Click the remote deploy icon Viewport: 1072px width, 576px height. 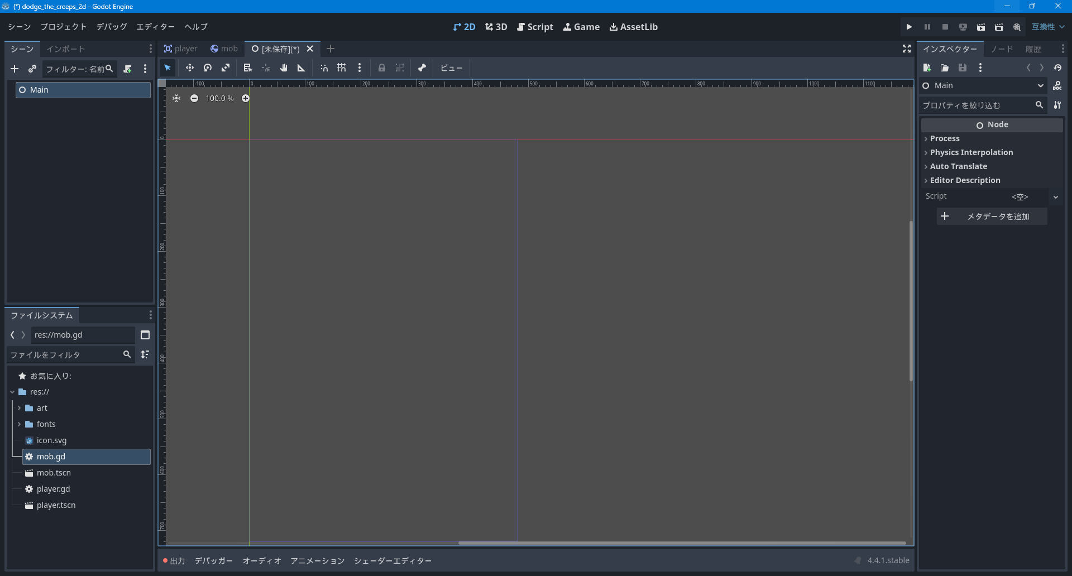click(963, 27)
